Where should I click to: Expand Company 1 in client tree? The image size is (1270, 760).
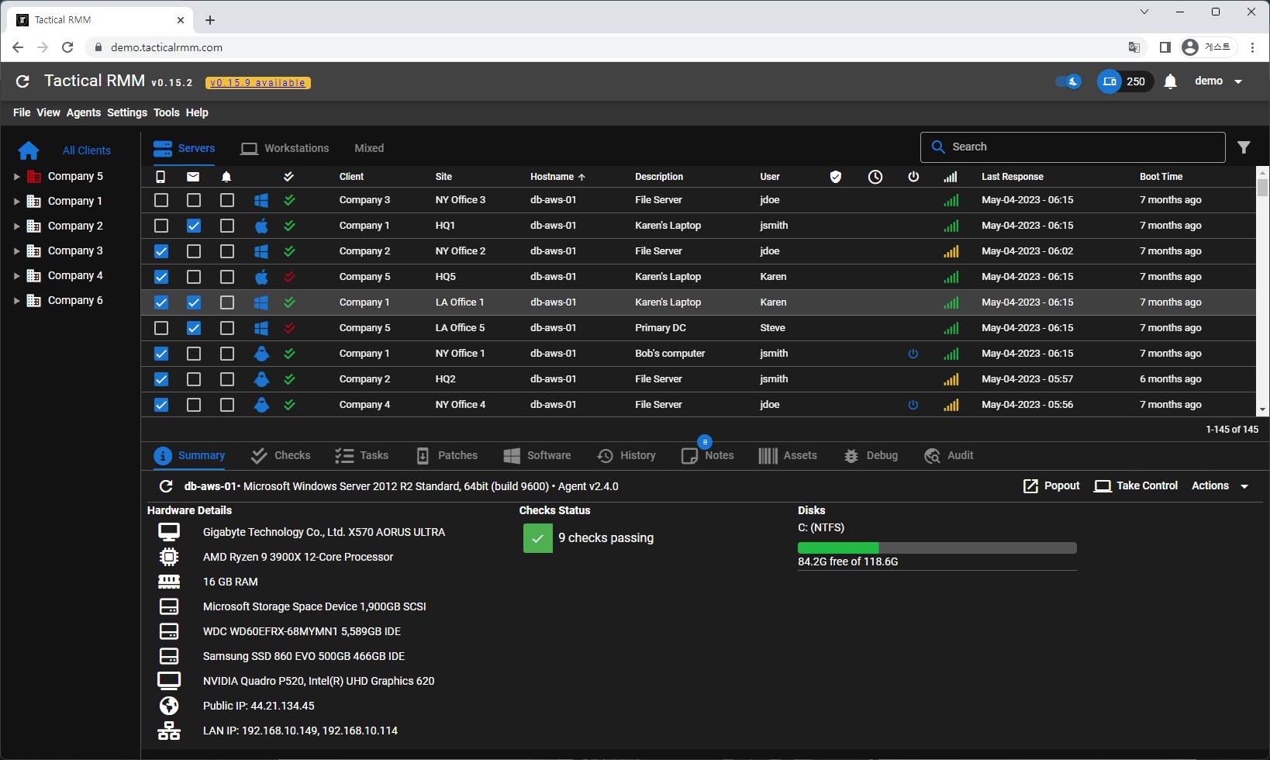point(16,202)
